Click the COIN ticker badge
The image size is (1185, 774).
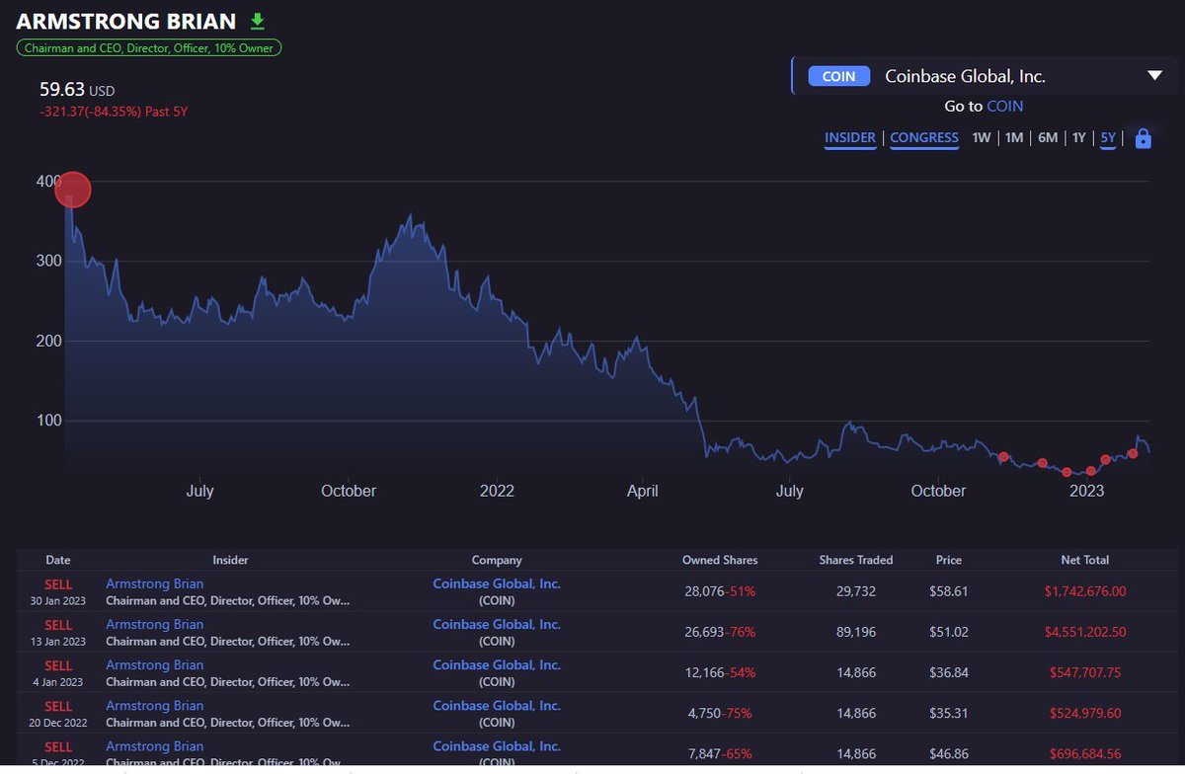click(838, 76)
